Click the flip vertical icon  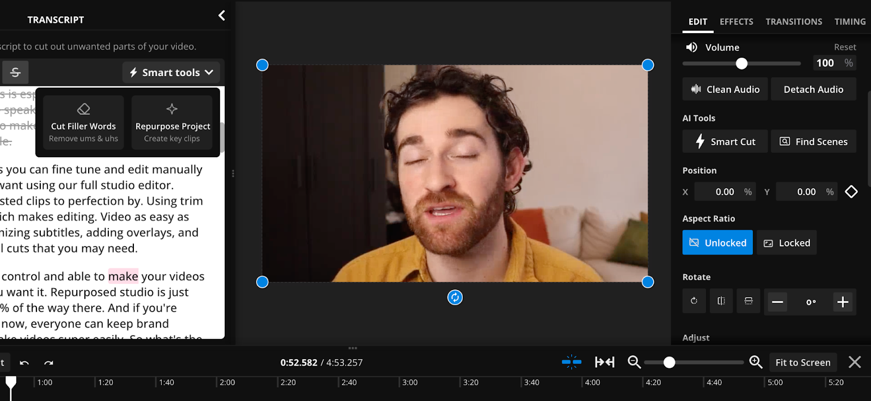click(x=749, y=301)
